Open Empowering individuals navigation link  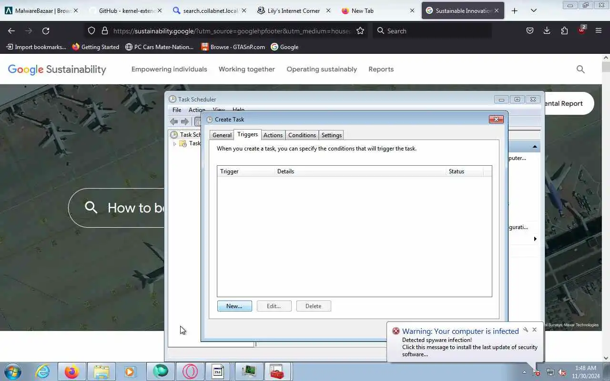point(169,69)
